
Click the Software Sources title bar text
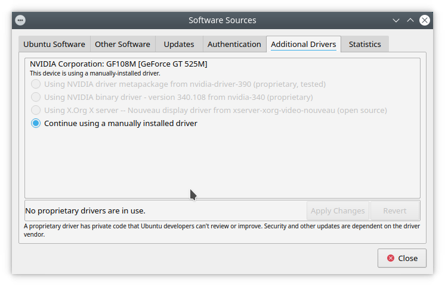tap(222, 20)
